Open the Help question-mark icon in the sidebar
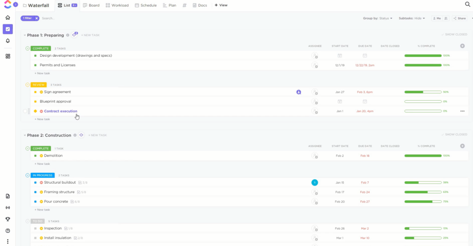 8,231
